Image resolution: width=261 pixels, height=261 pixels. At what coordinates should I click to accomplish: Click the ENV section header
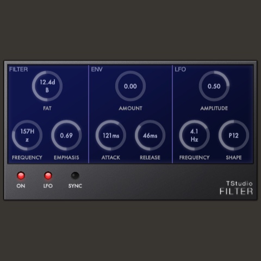pos(97,70)
